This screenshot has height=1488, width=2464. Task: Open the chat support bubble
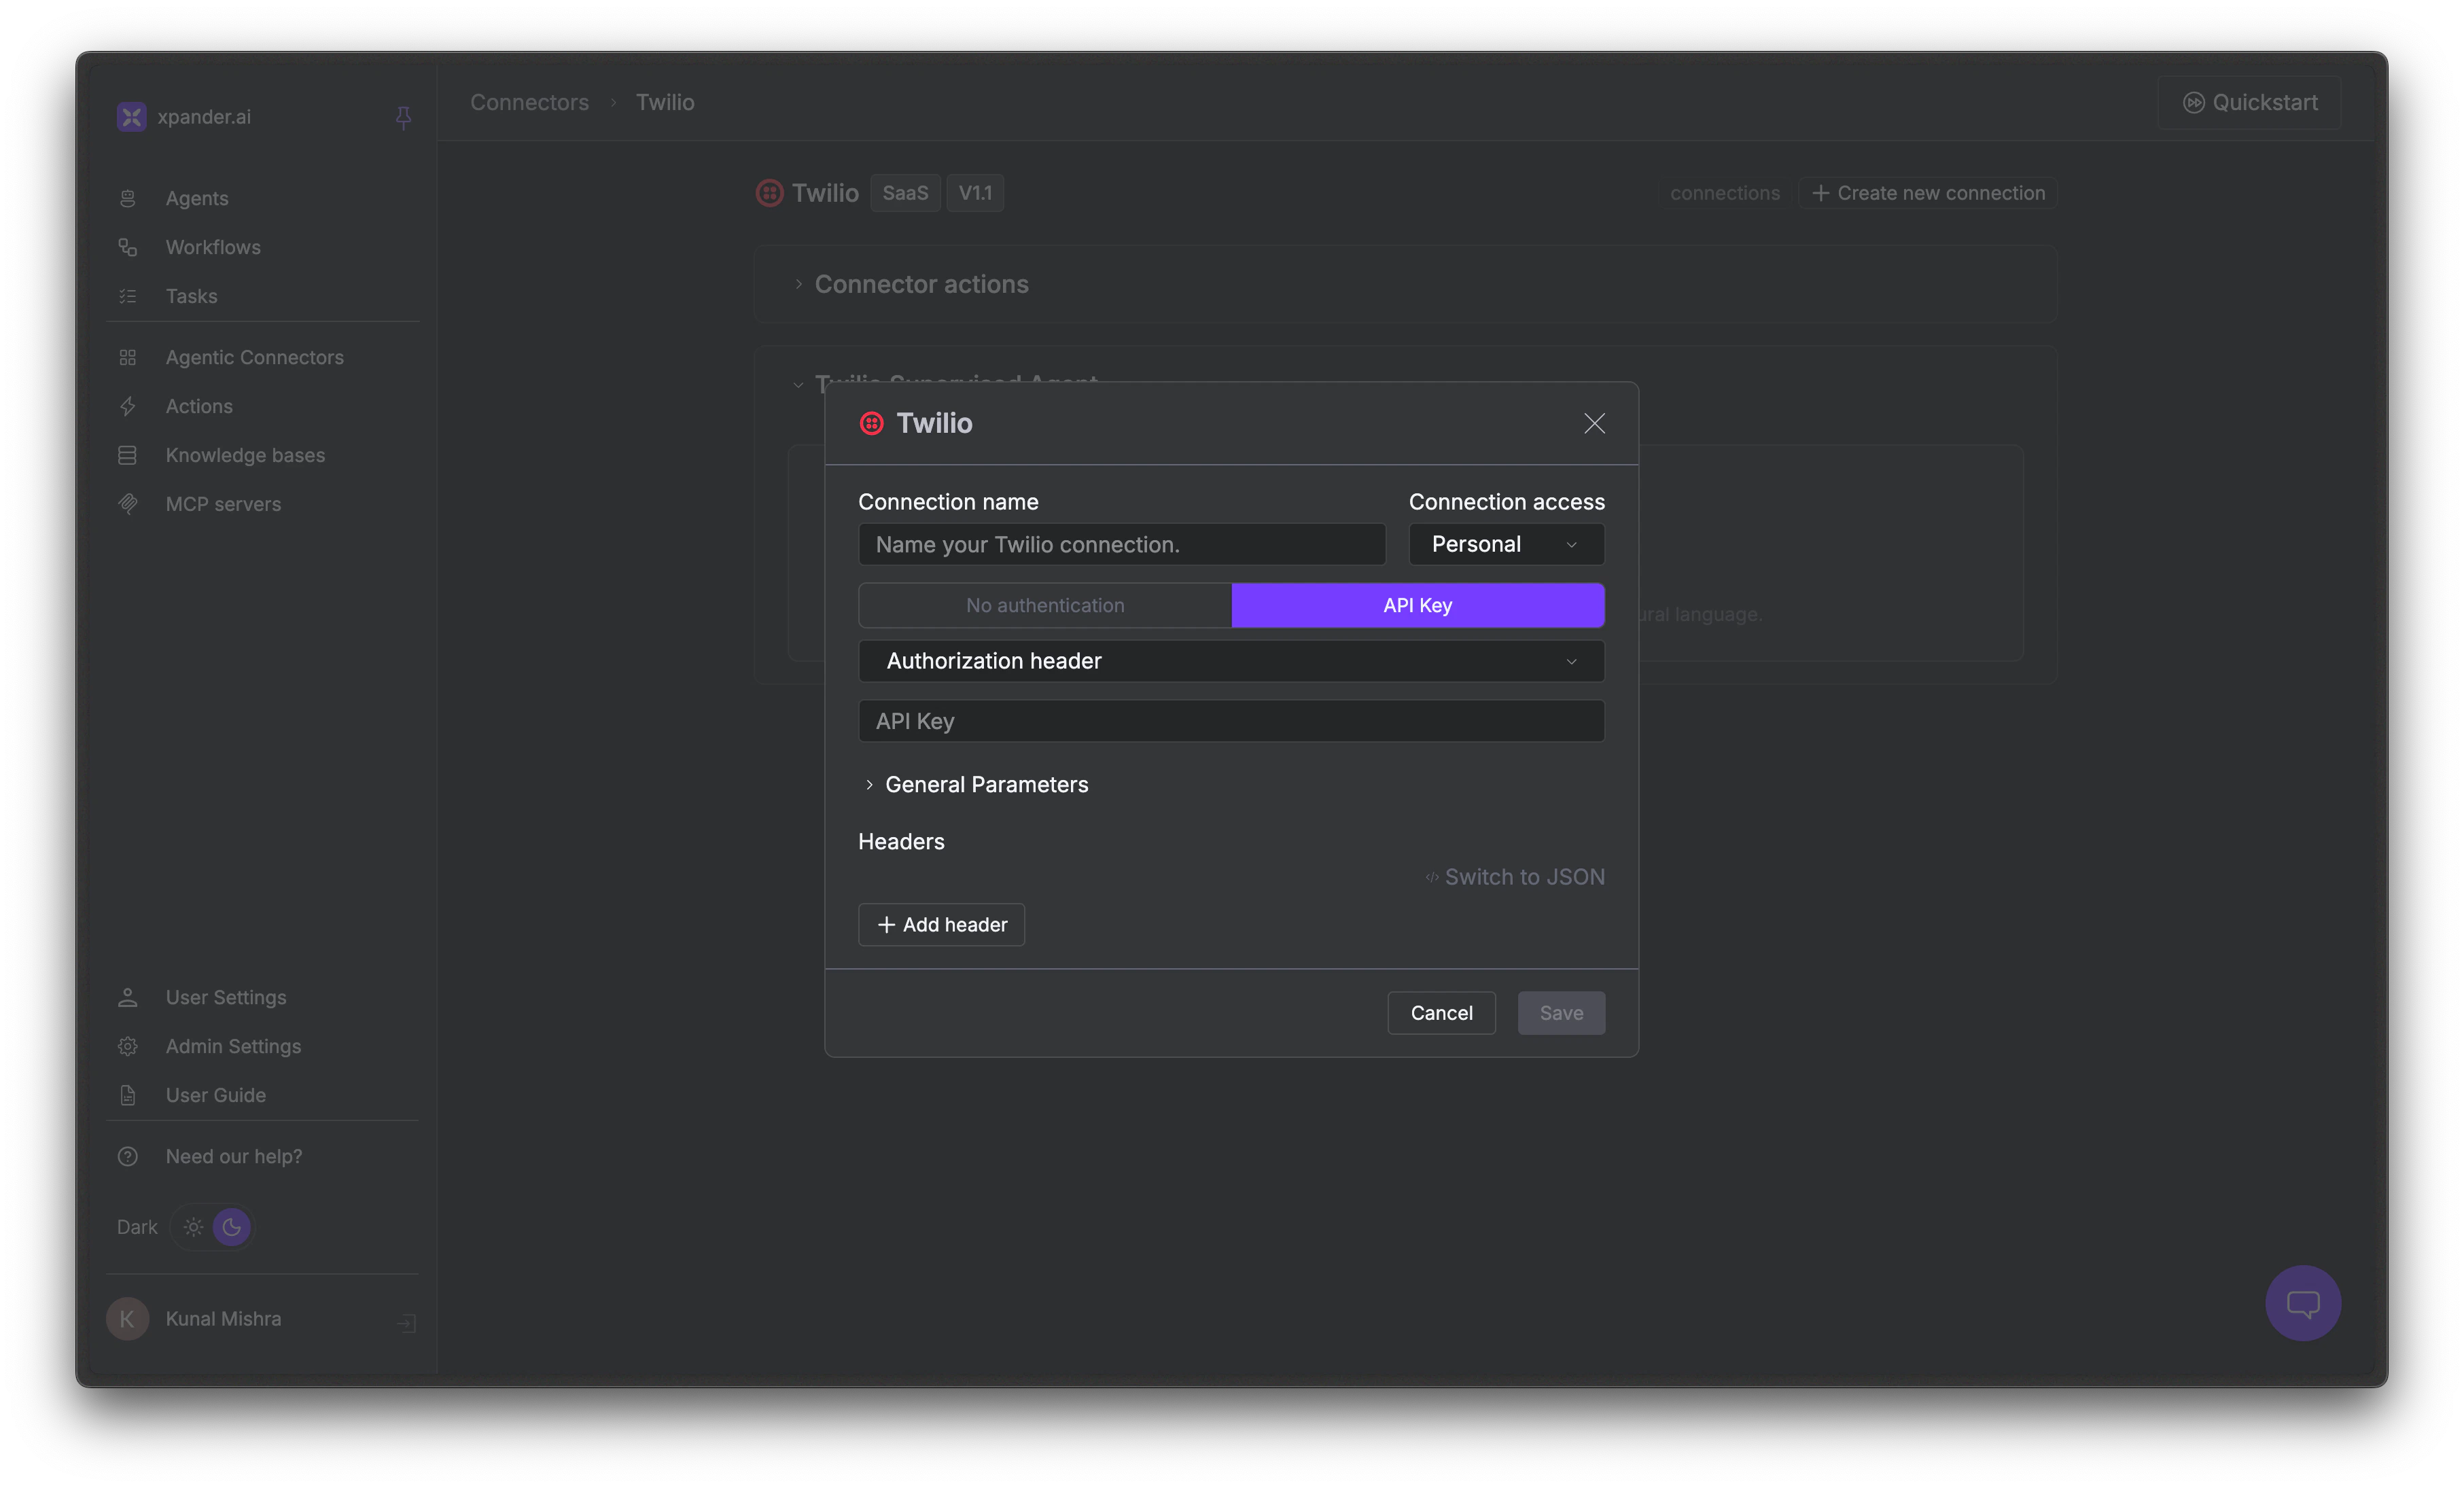pyautogui.click(x=2303, y=1303)
